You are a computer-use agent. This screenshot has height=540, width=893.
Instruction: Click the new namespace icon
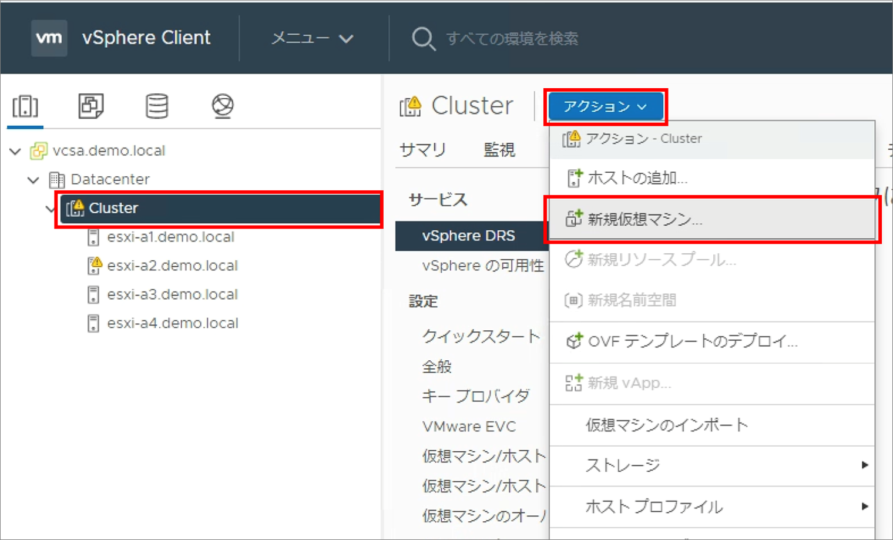coord(573,300)
